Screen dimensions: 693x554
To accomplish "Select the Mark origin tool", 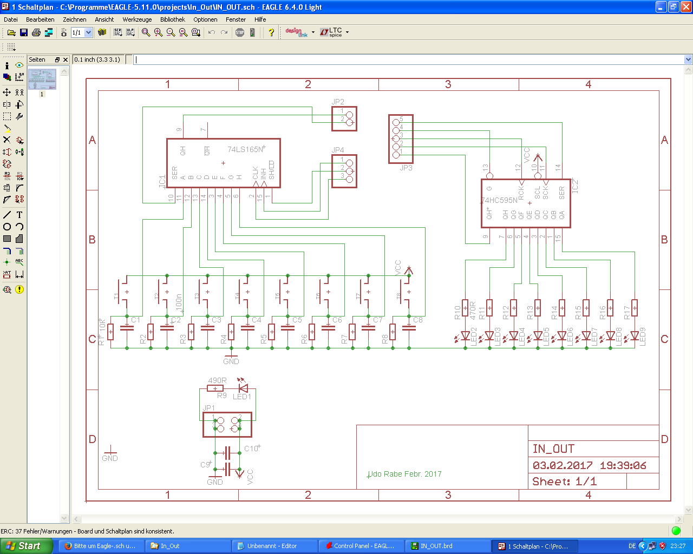I will (x=19, y=77).
